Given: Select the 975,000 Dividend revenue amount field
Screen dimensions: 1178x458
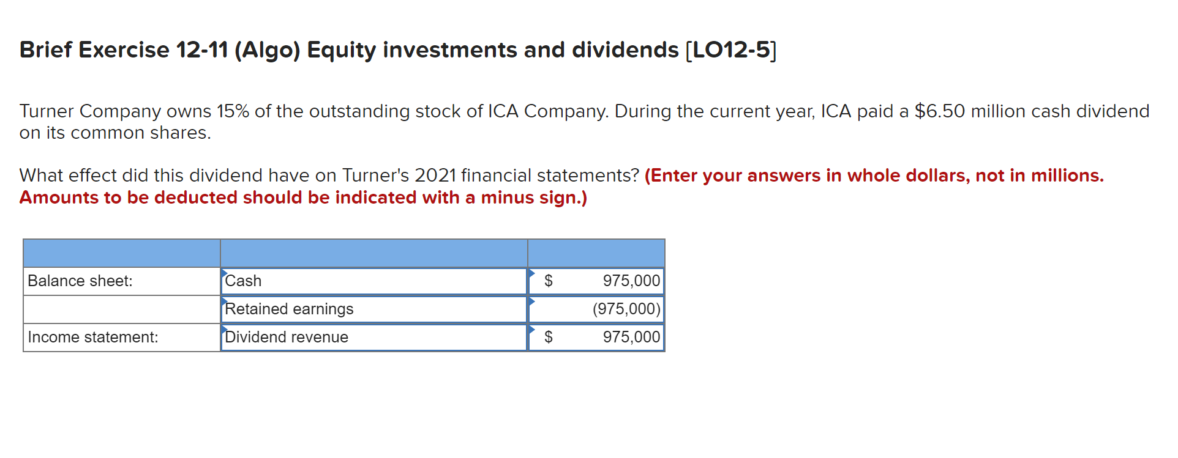Looking at the screenshot, I should pos(597,337).
